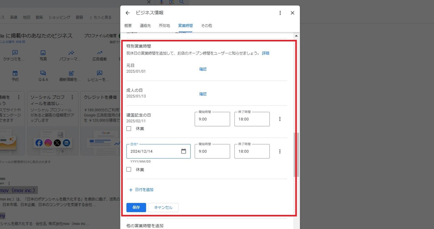
Task: Switch to the その他 tab
Action: 206,26
